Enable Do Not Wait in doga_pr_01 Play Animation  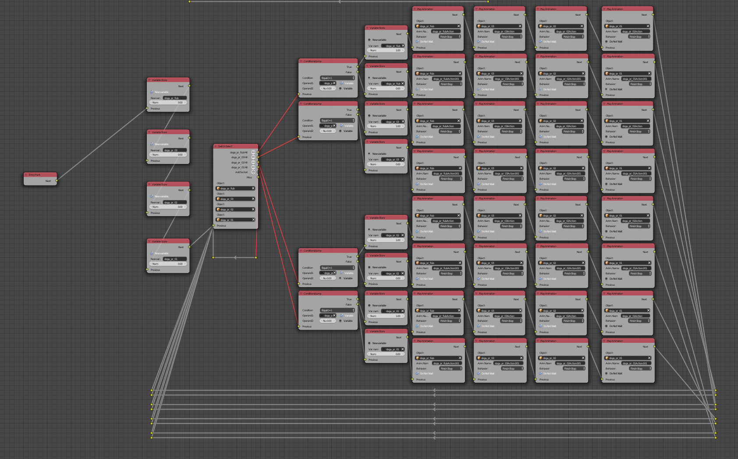pyautogui.click(x=606, y=89)
